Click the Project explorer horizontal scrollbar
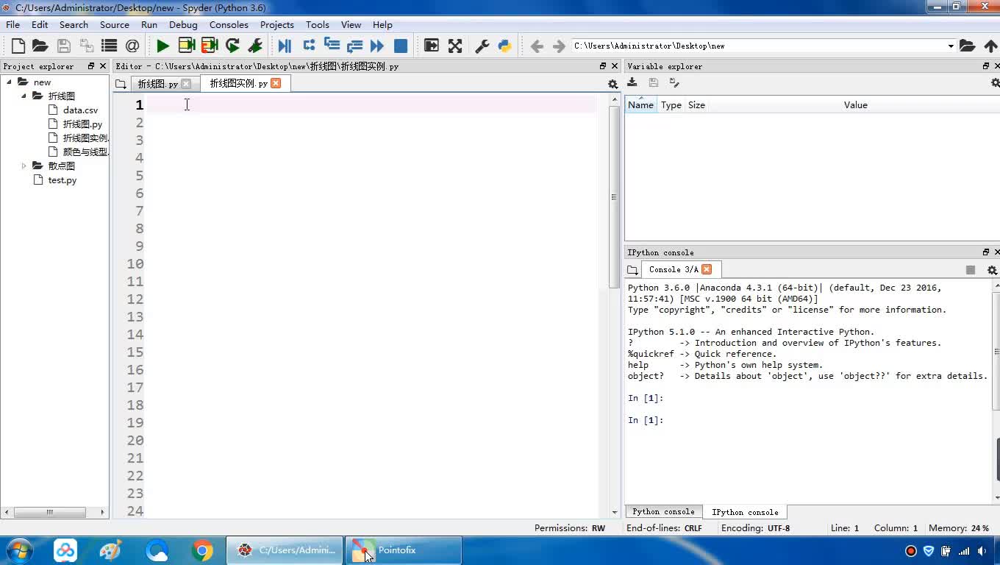 pos(50,512)
